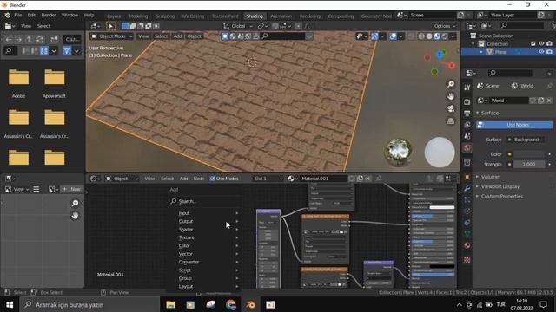Open the Global transform orientation dropdown

tap(238, 26)
